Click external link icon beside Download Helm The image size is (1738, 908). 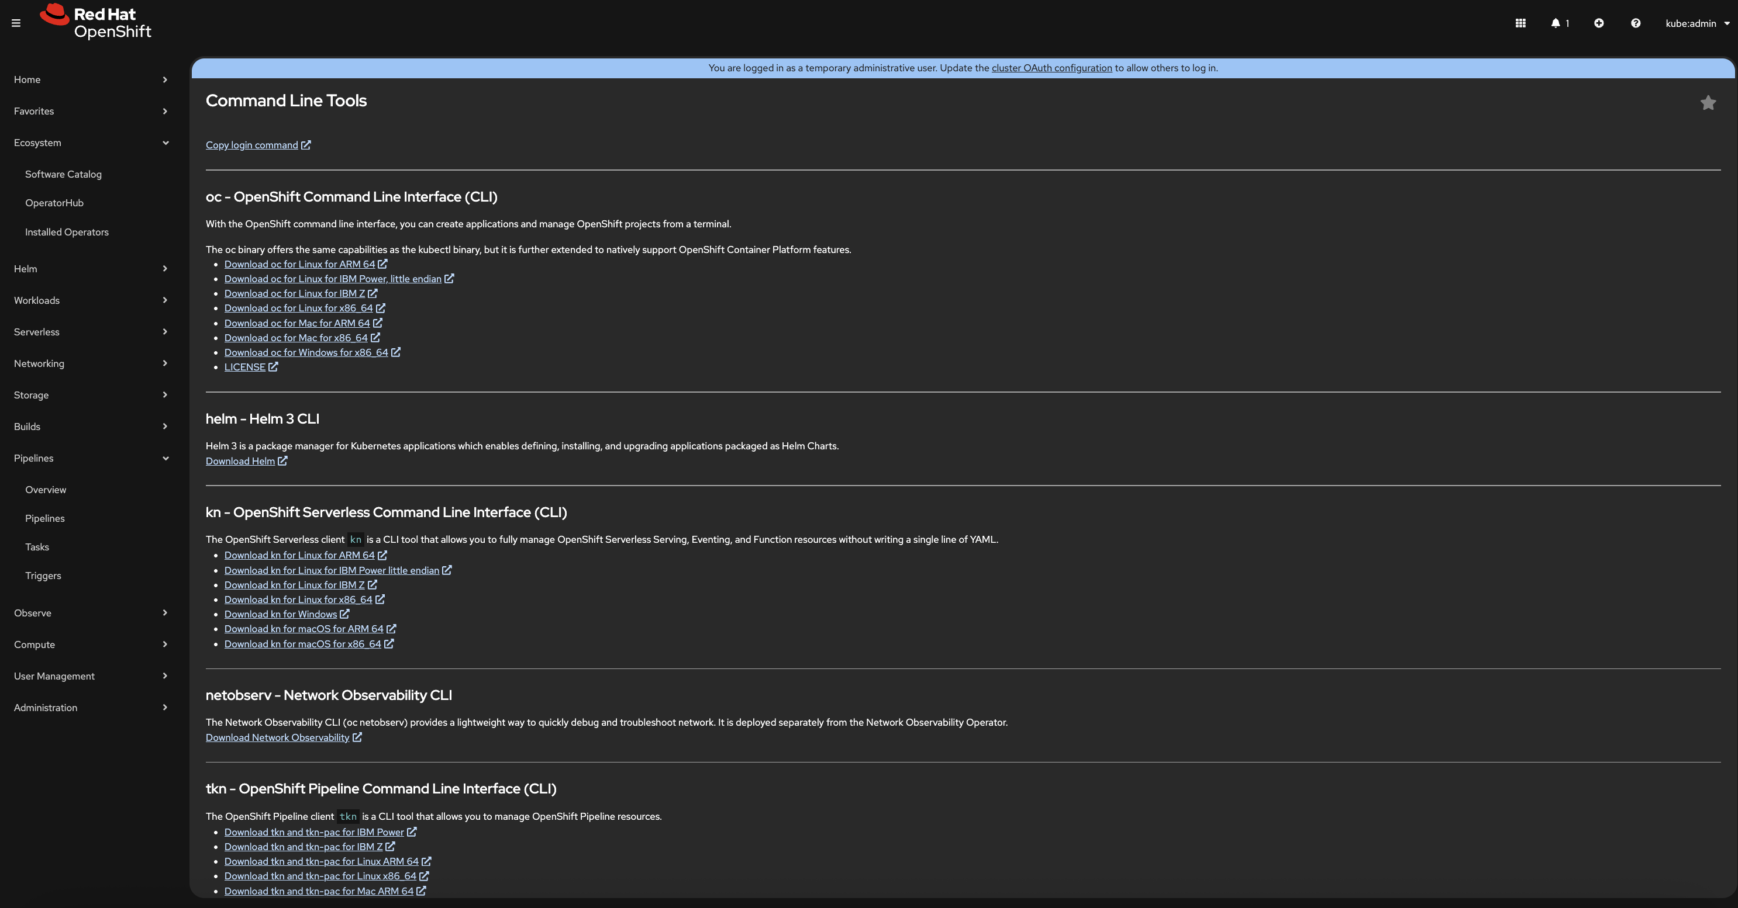[x=282, y=461]
